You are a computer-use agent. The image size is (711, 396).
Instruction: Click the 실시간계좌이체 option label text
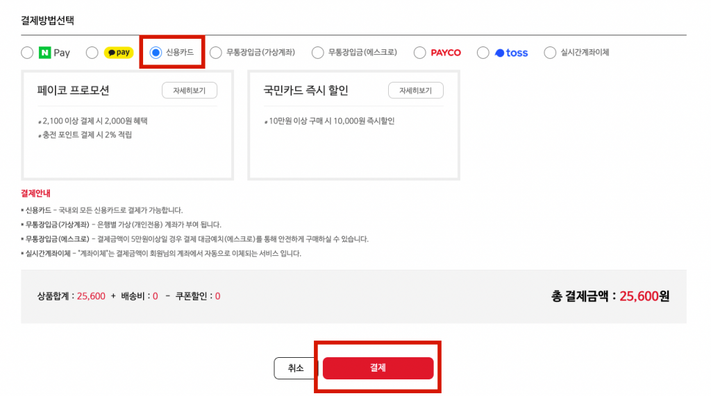[585, 53]
